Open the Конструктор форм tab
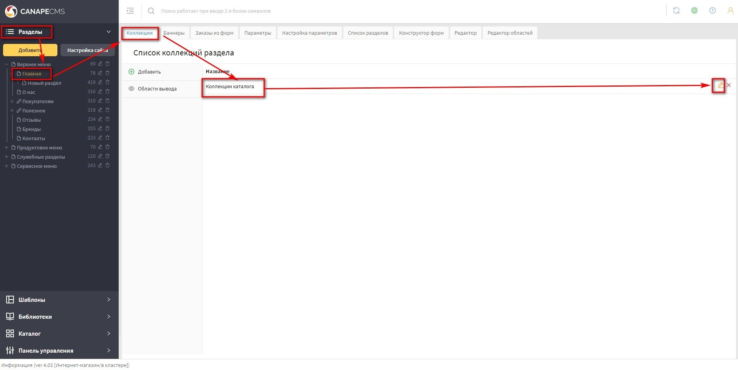738x370 pixels. click(x=421, y=33)
